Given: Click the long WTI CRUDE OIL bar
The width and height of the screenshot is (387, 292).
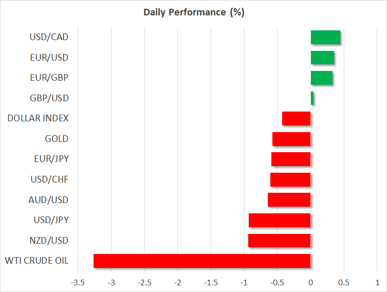Looking at the screenshot, I should click(x=202, y=261).
